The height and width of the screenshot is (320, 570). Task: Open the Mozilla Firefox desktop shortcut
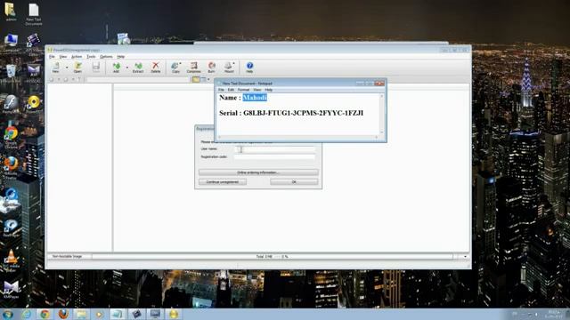(11, 167)
